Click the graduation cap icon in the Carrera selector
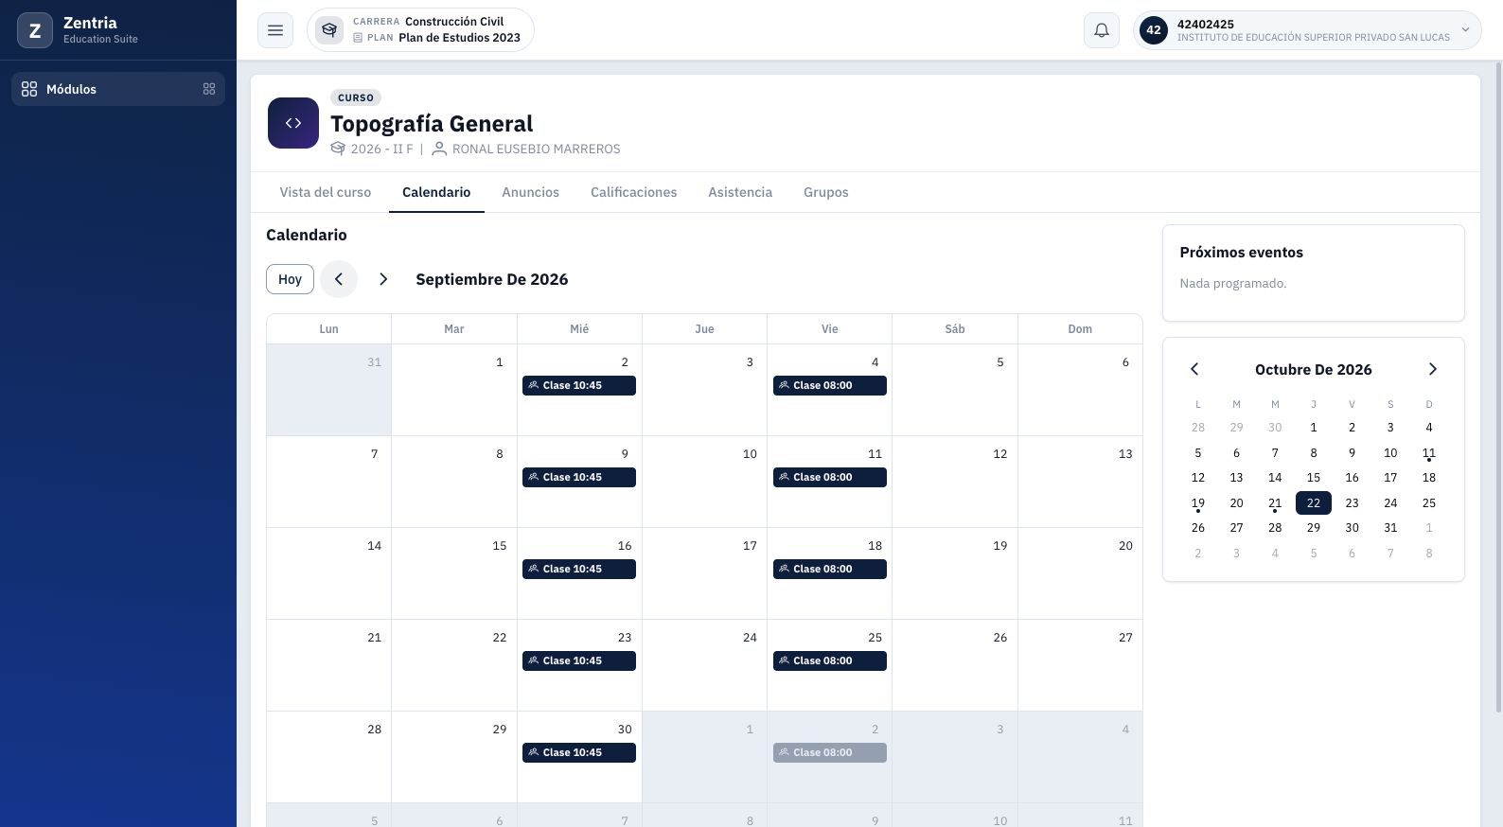The height and width of the screenshot is (827, 1503). [329, 30]
